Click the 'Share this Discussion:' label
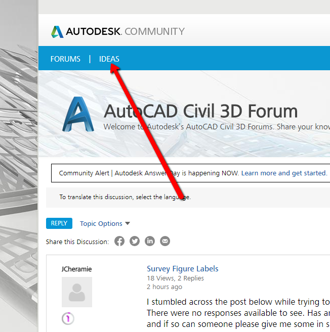 77,242
